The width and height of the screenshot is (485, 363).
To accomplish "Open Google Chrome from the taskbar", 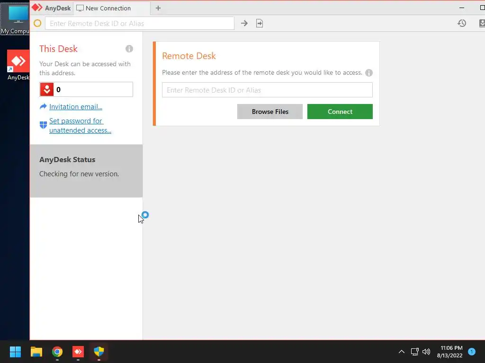I will coord(57,352).
